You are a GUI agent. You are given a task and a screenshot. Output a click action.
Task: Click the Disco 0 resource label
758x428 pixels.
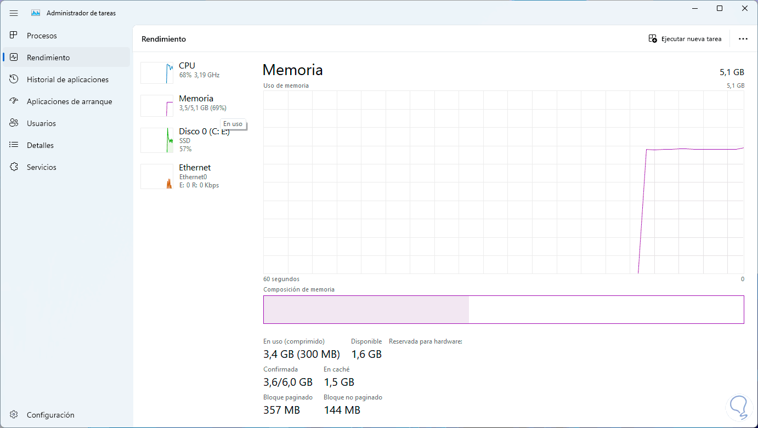[204, 132]
